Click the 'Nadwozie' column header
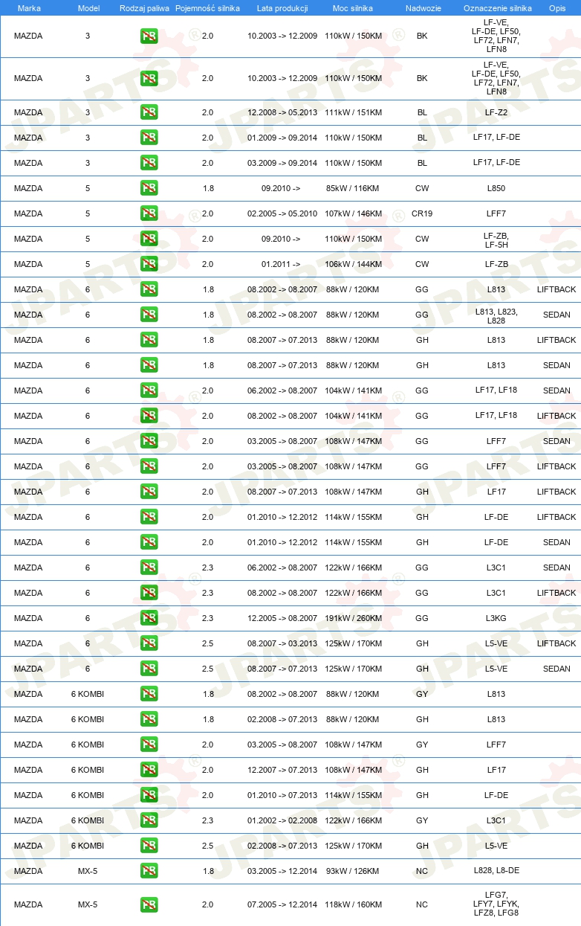 pos(422,7)
